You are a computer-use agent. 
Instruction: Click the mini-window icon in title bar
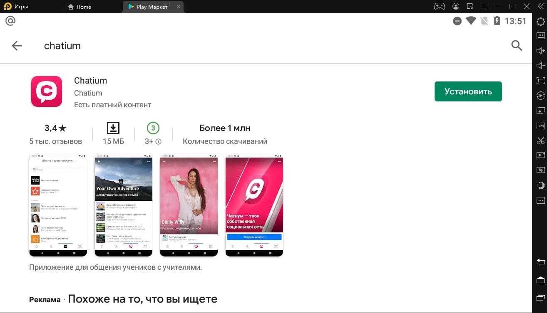click(470, 6)
